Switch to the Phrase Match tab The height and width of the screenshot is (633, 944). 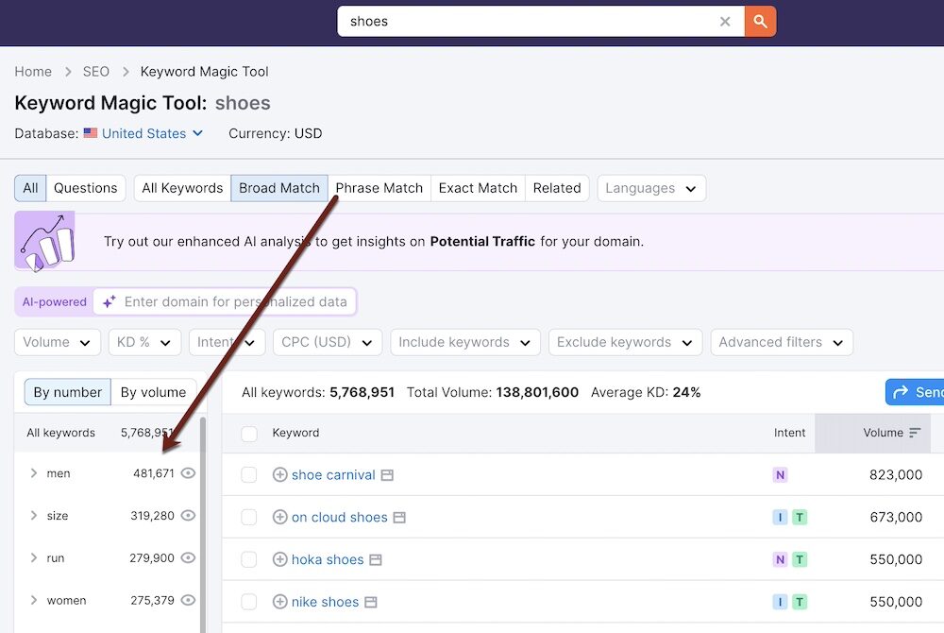click(379, 188)
